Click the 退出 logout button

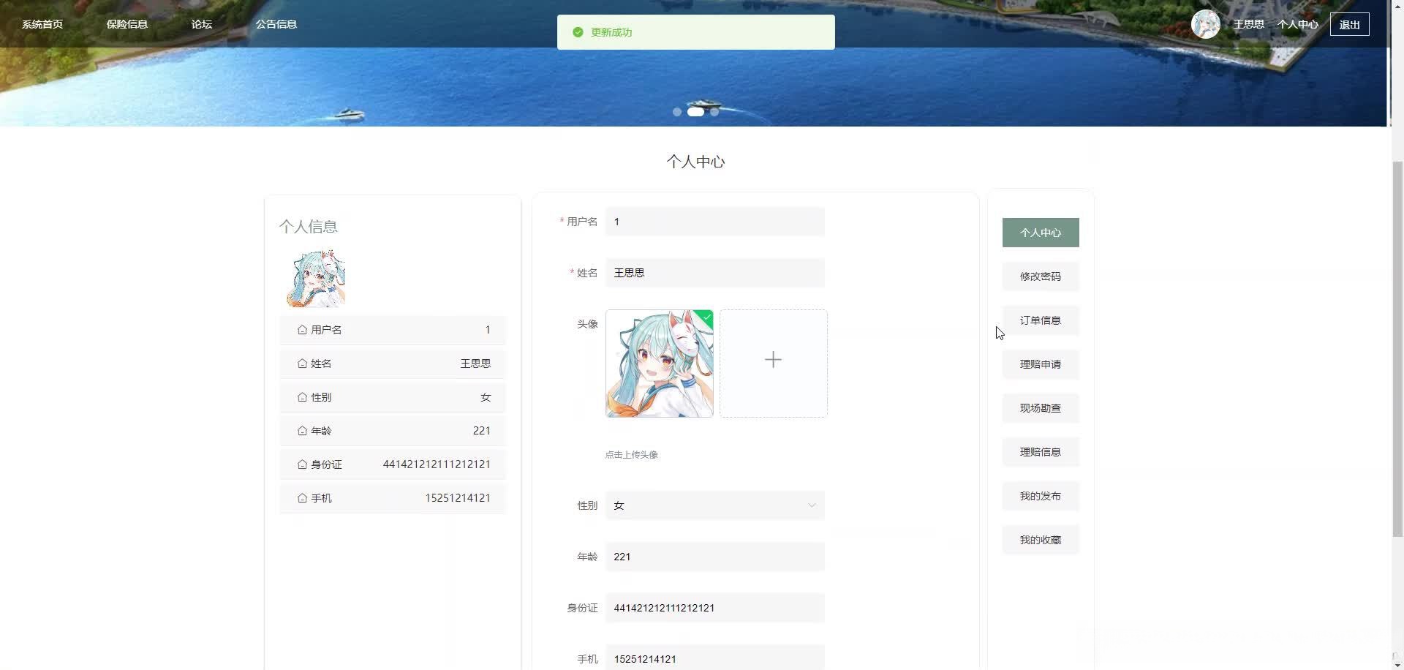pyautogui.click(x=1349, y=23)
